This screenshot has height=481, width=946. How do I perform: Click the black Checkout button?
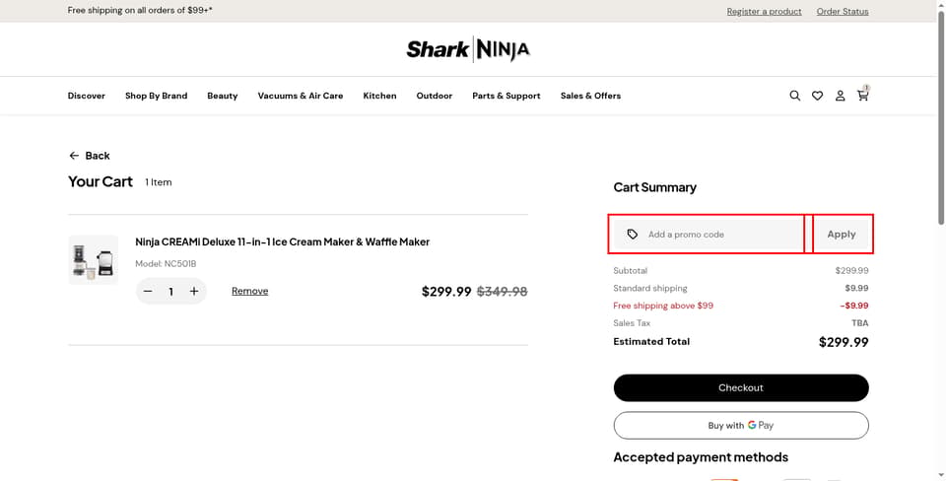pos(741,387)
